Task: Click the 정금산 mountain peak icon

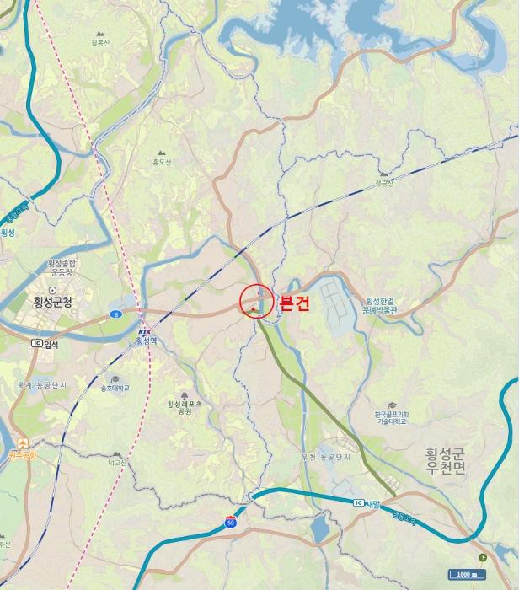Action: click(x=383, y=174)
